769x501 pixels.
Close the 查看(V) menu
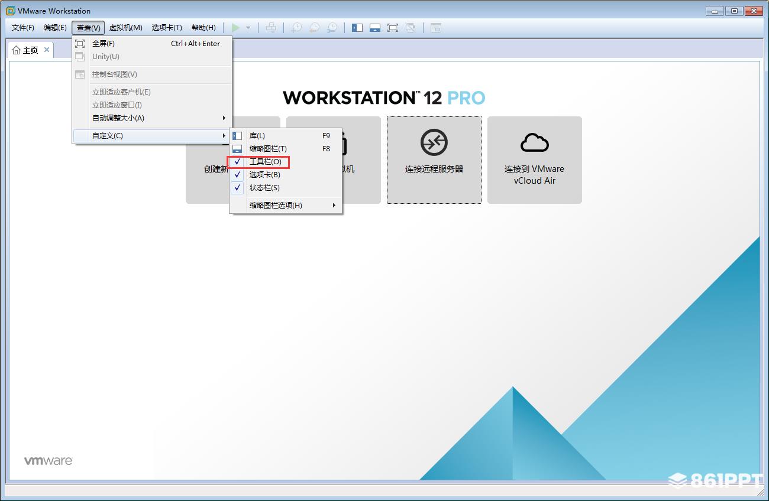88,28
